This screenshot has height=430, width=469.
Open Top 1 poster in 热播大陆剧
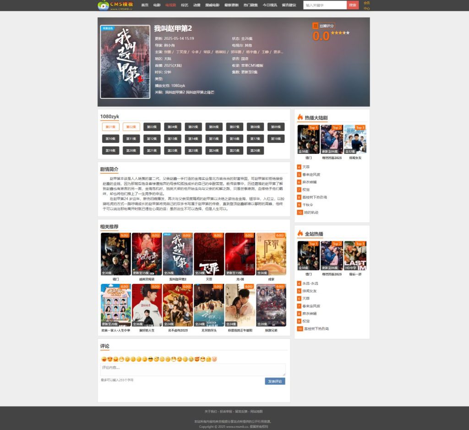tap(308, 139)
